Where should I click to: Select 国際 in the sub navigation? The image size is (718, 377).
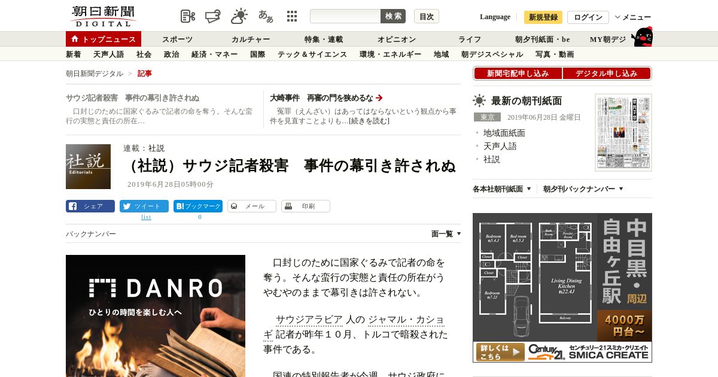[258, 54]
